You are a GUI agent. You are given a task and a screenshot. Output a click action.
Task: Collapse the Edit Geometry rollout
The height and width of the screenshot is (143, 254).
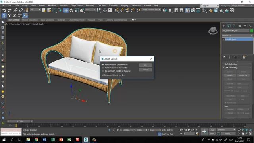click(231, 68)
